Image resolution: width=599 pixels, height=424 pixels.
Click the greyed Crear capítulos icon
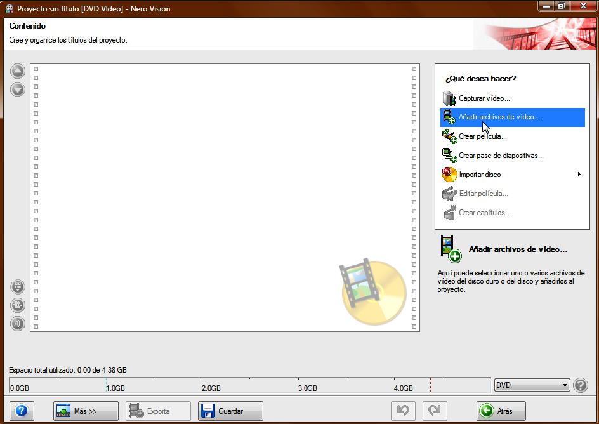[x=449, y=213]
